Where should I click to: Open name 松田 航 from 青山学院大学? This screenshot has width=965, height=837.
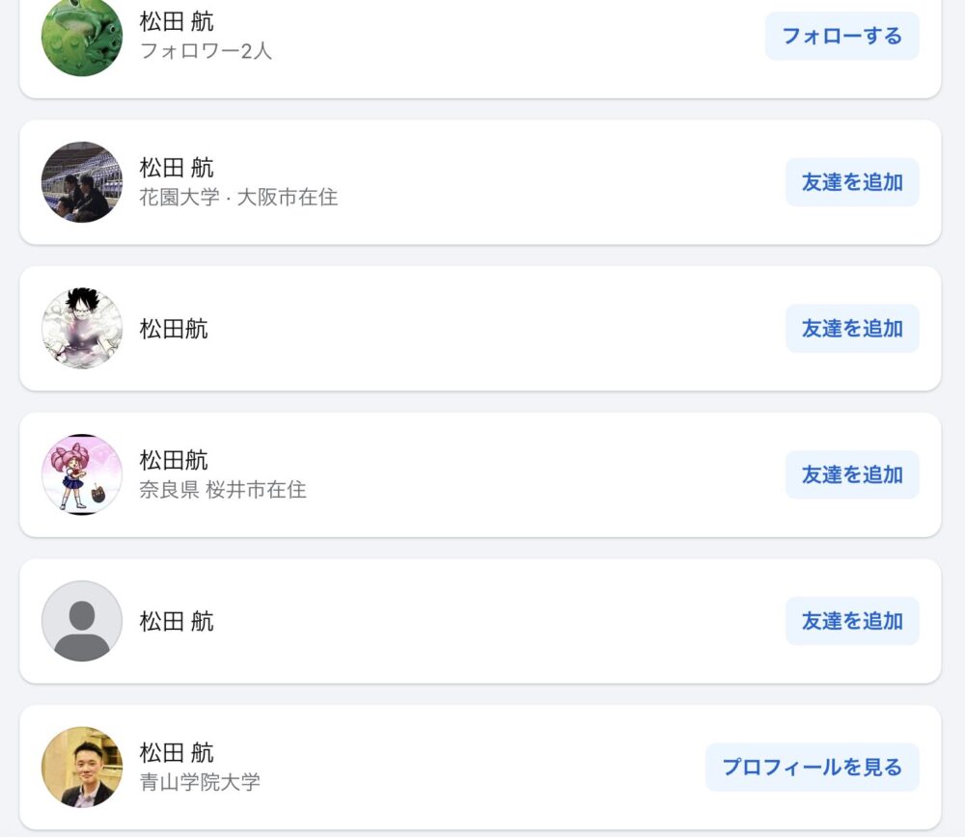point(177,753)
